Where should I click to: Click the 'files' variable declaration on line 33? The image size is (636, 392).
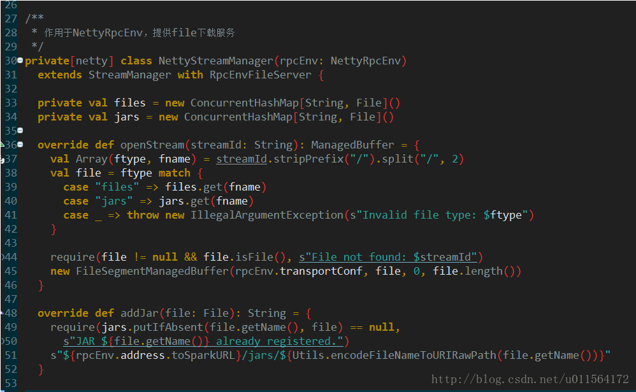tap(130, 103)
